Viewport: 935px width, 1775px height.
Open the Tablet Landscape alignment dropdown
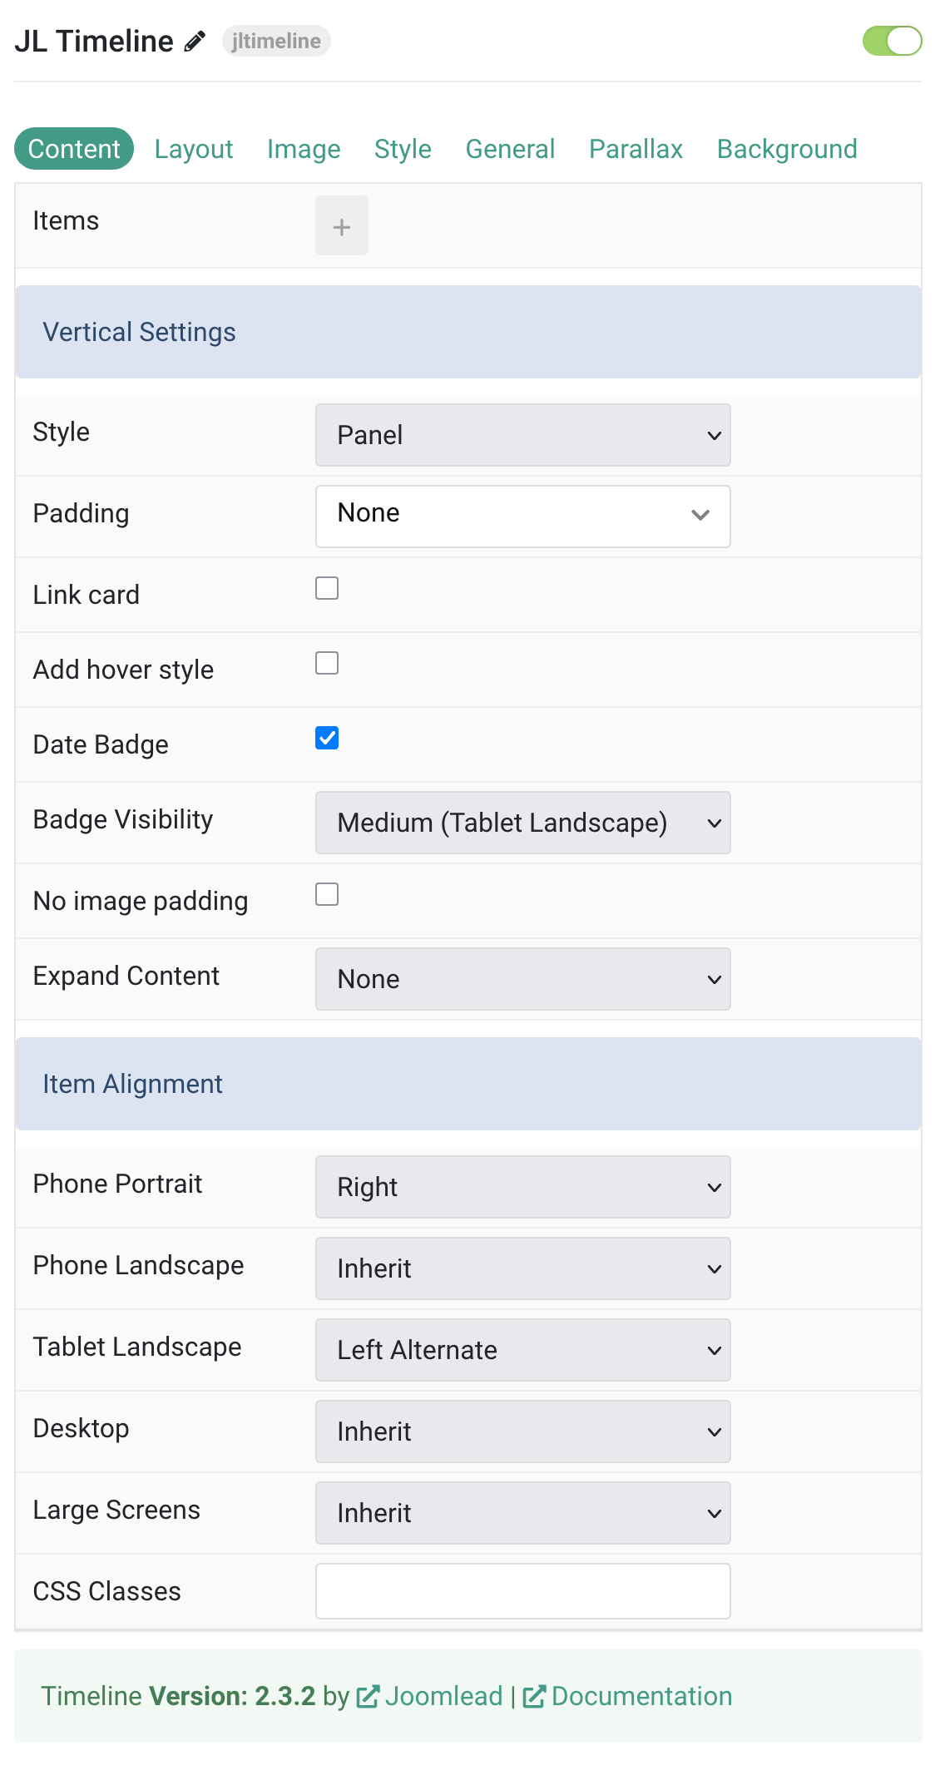click(523, 1350)
